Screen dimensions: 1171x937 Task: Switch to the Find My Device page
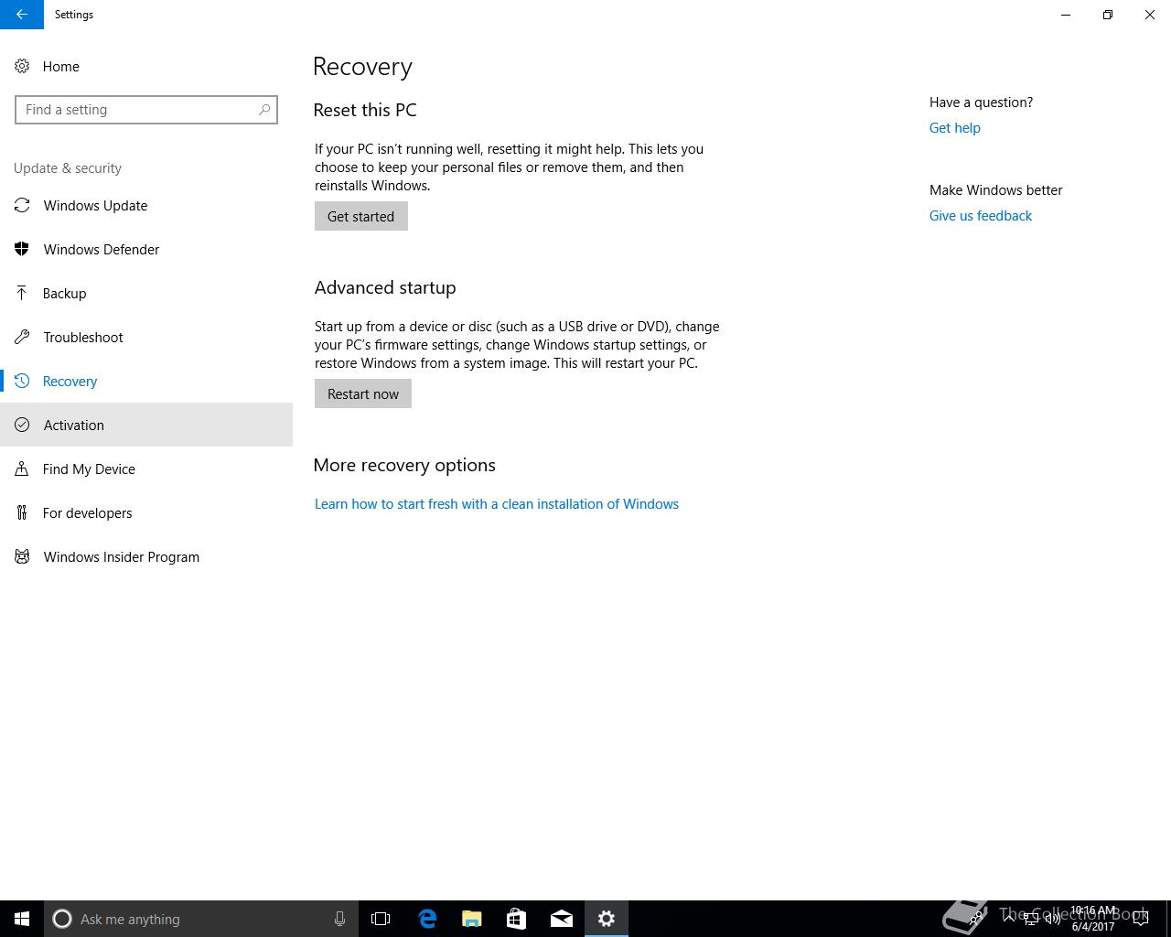coord(146,468)
